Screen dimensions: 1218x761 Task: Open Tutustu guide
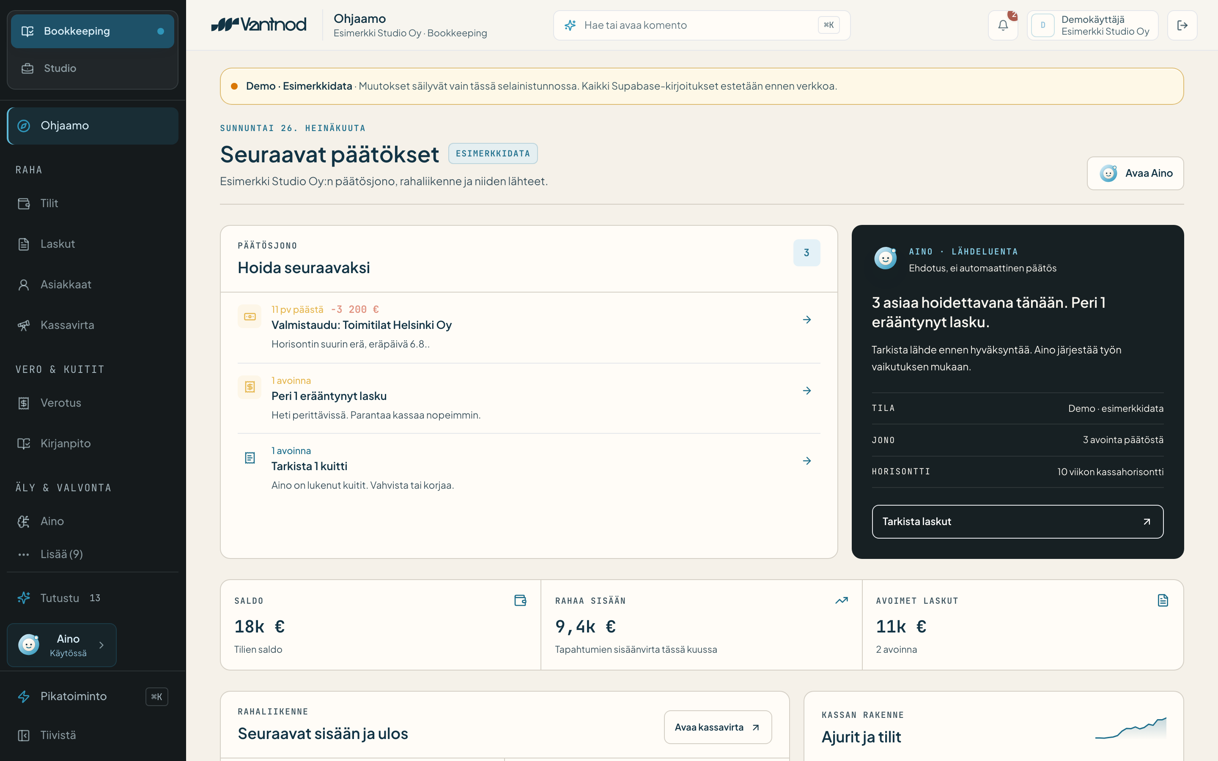coord(93,598)
